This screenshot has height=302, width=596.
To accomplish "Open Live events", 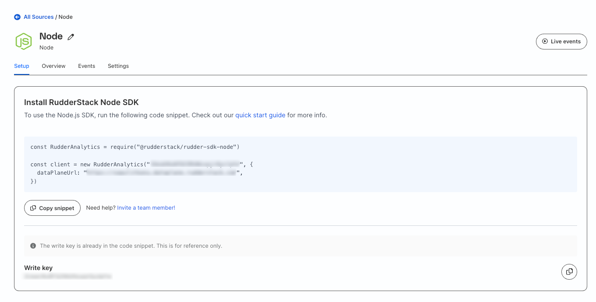I will pos(561,42).
